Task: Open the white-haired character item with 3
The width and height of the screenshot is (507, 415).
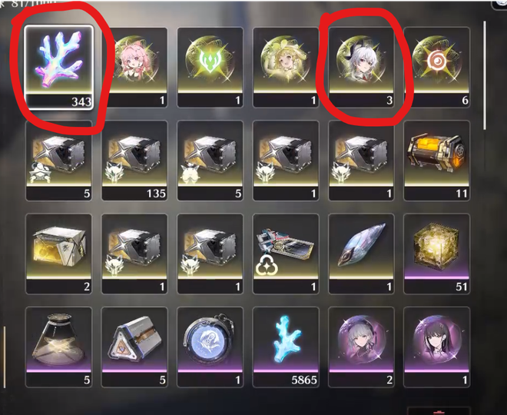Action: point(361,68)
